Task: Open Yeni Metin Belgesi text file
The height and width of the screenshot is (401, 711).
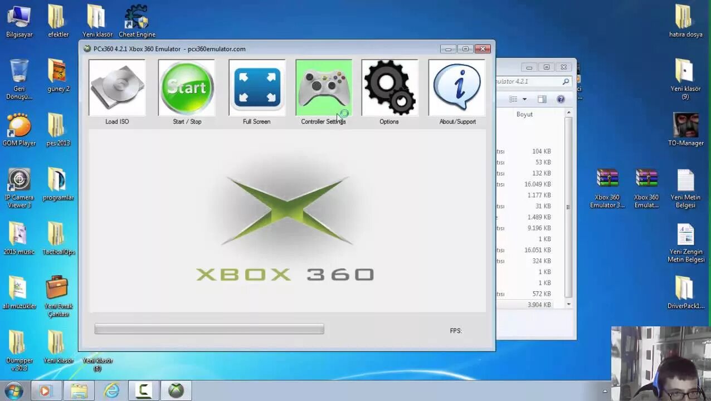Action: (x=685, y=188)
